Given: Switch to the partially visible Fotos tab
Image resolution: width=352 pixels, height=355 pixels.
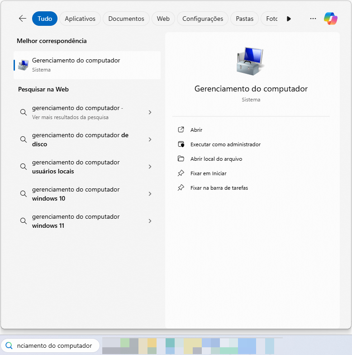Looking at the screenshot, I should (270, 19).
